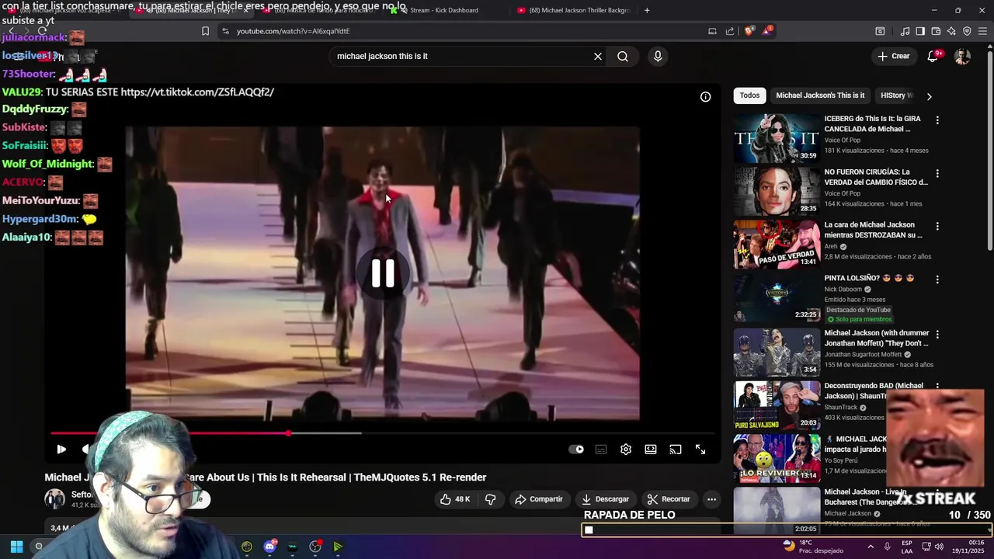Open the Brave Wallet icon
This screenshot has height=559, width=994.
point(936,31)
